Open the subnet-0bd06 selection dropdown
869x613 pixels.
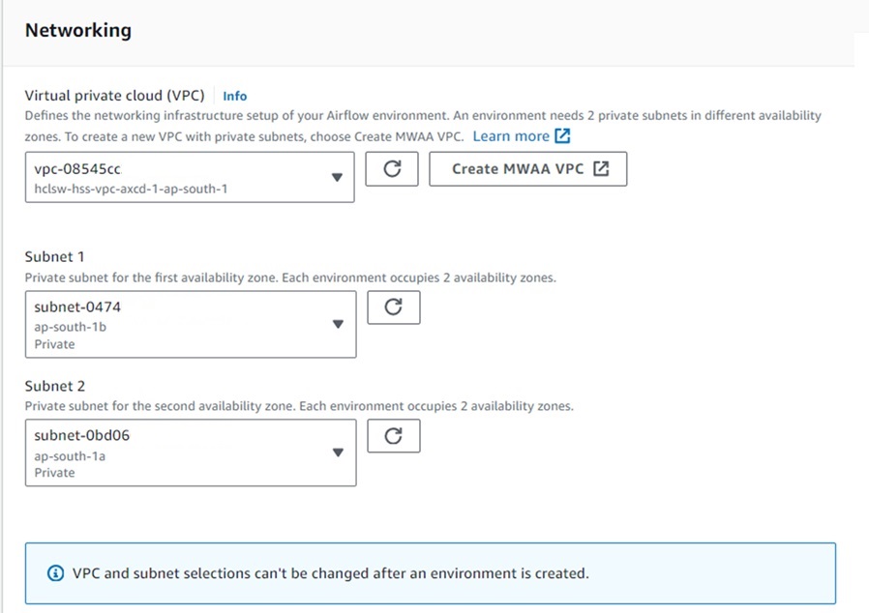pyautogui.click(x=174, y=452)
